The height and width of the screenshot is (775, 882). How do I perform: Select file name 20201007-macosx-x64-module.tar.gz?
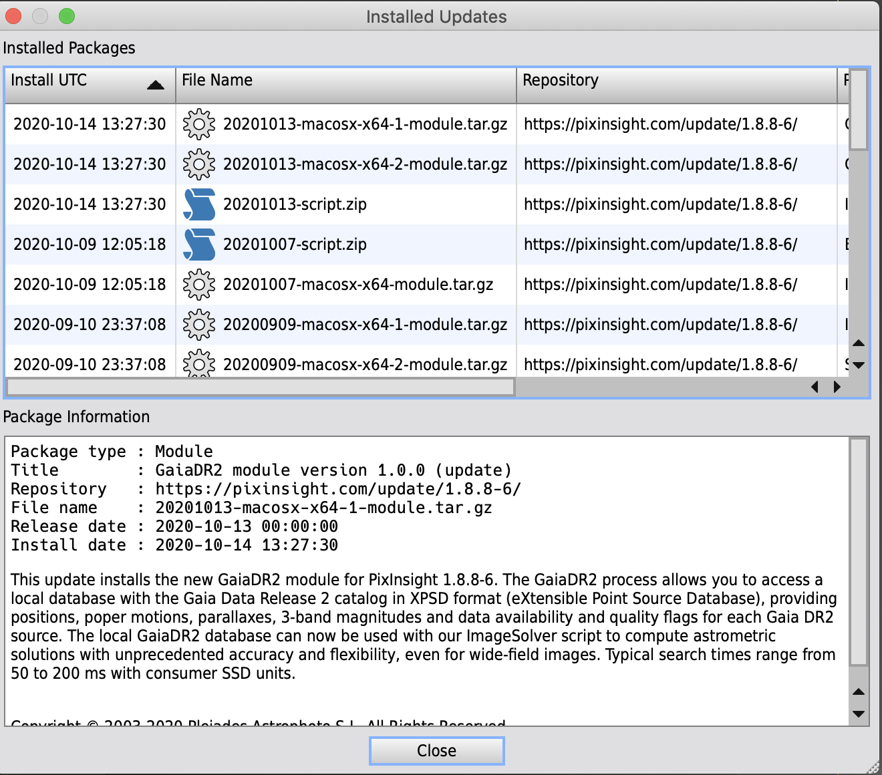pyautogui.click(x=358, y=285)
